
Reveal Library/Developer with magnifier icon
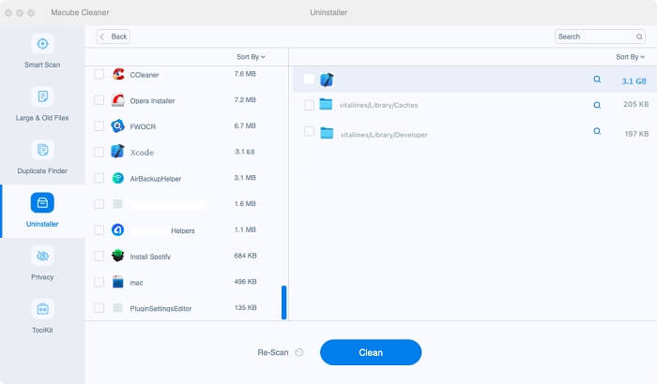[x=597, y=131]
